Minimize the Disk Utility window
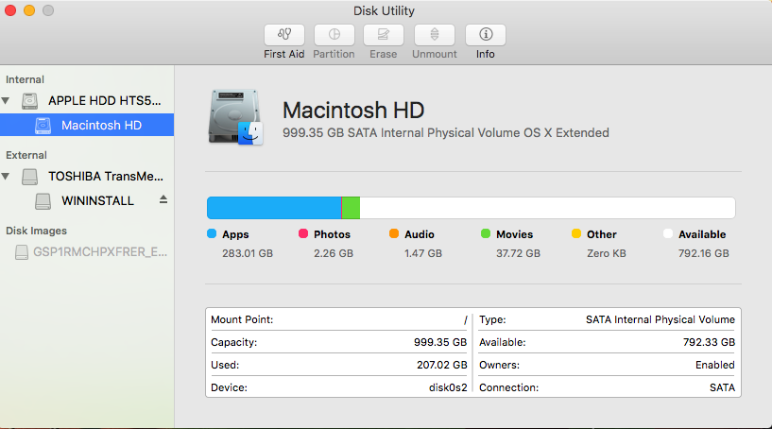 point(29,10)
